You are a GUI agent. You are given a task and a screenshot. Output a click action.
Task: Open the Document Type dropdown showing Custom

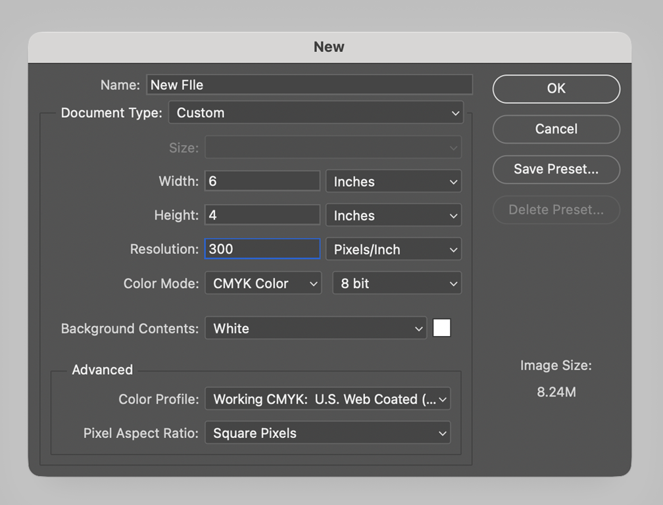click(316, 113)
